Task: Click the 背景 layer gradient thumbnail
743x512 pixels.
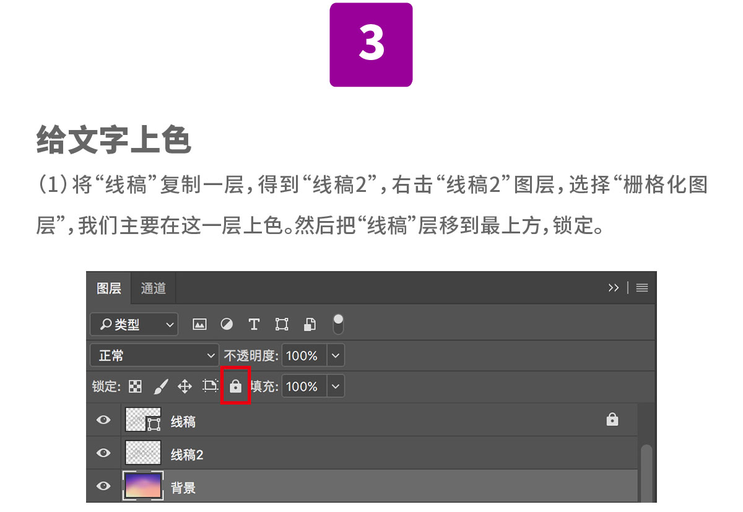Action: click(142, 486)
